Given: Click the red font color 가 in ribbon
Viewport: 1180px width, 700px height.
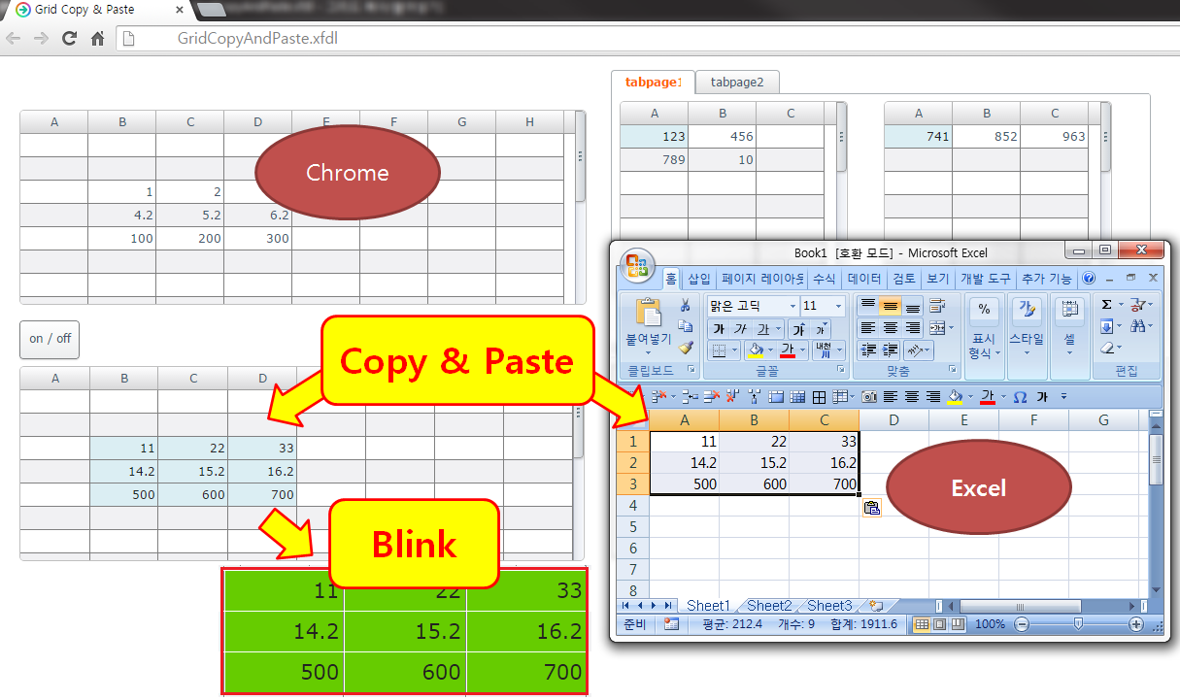Looking at the screenshot, I should [788, 350].
